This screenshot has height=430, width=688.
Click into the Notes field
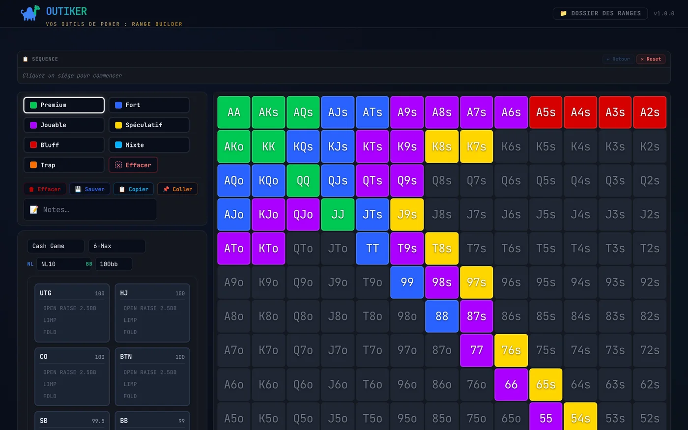tap(90, 209)
